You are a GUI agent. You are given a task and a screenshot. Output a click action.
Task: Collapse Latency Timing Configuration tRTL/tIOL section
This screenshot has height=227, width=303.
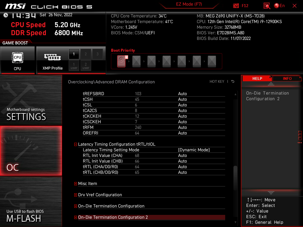coord(75,144)
